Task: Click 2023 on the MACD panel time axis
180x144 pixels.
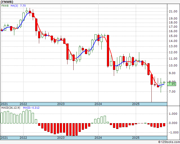Action: coord(61,138)
